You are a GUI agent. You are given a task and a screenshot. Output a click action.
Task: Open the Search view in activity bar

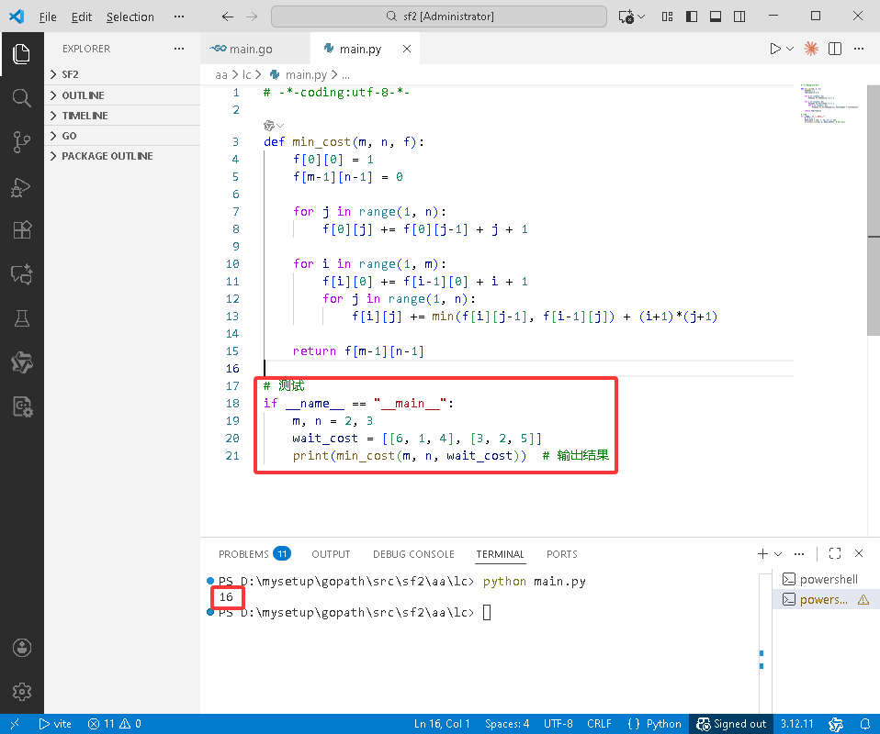click(x=21, y=98)
